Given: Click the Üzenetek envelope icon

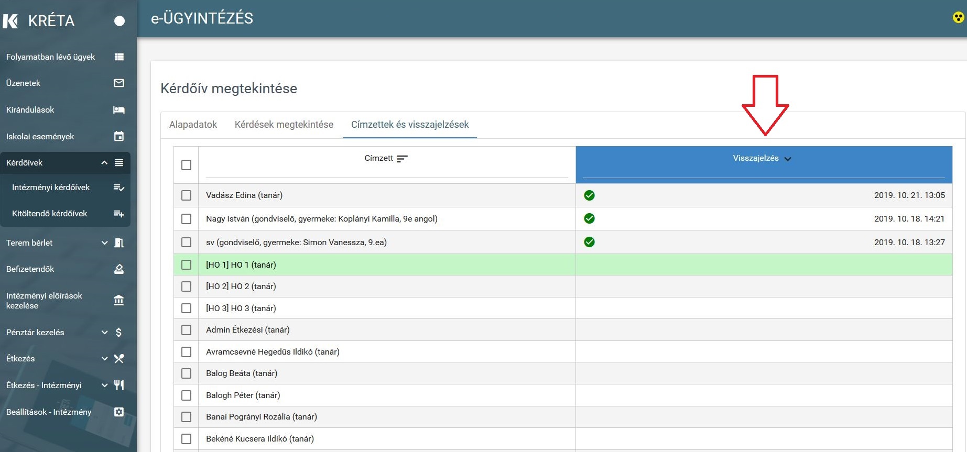Looking at the screenshot, I should coord(119,83).
